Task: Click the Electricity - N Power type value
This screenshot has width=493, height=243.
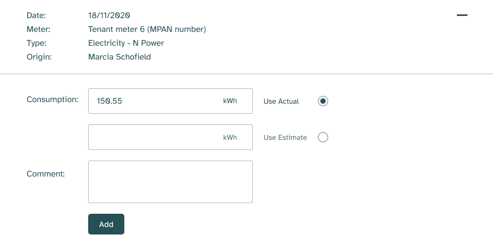Action: (126, 43)
